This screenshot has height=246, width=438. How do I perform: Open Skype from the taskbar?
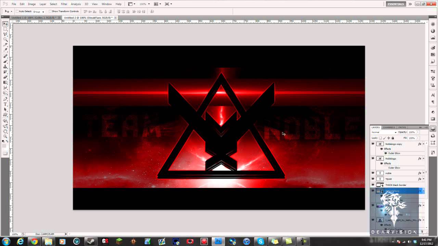(x=260, y=241)
